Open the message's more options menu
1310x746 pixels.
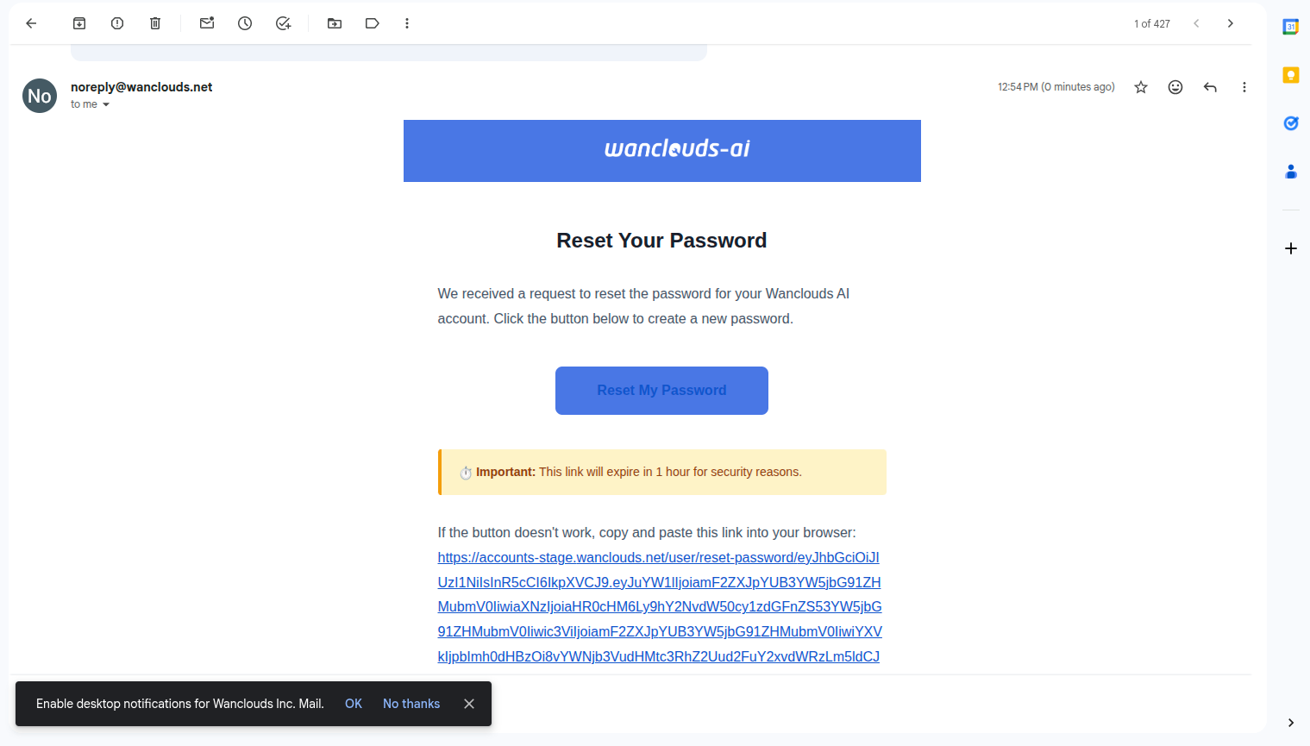click(x=1244, y=87)
